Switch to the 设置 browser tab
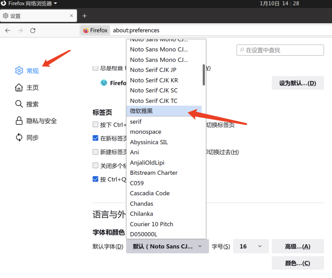332x278 pixels. tap(38, 16)
